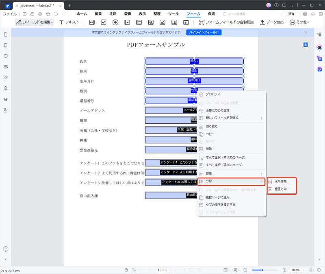Viewport: 325px width, 274px height.
Task: Switch to the 注釈 tab
Action: click(x=113, y=14)
